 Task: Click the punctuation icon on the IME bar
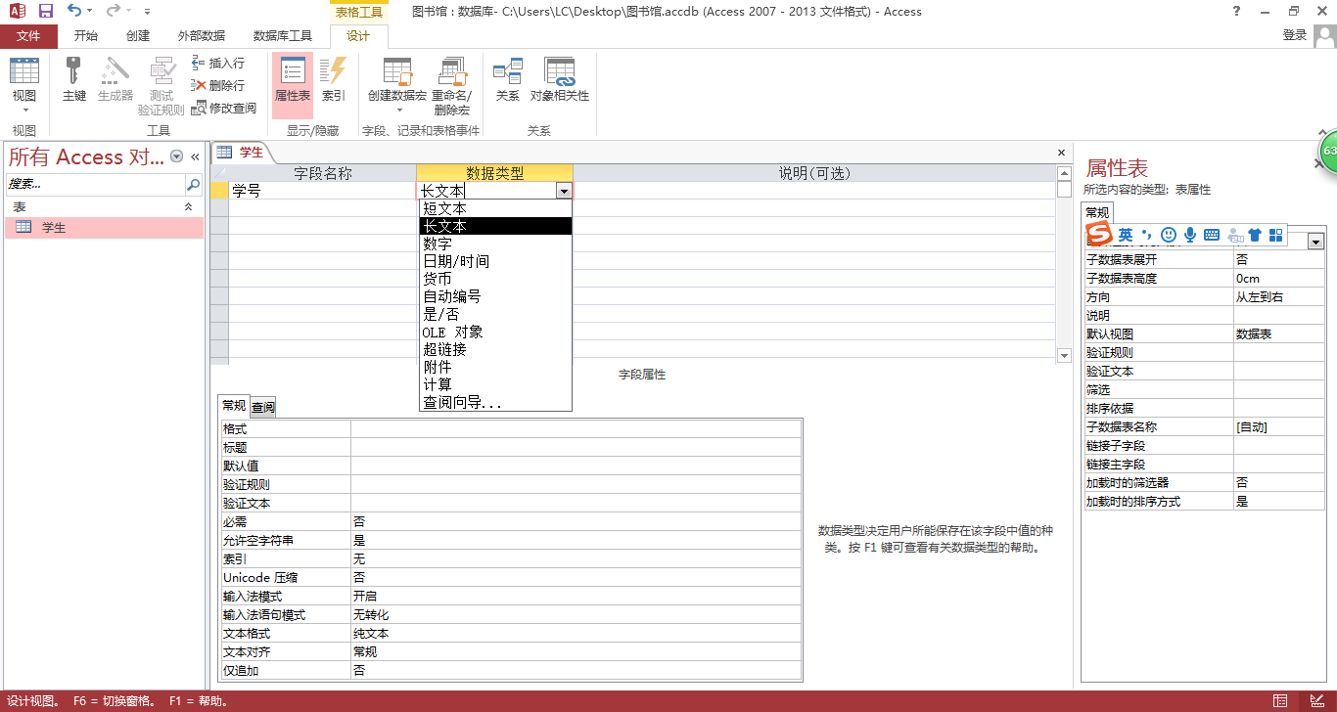pos(1147,235)
